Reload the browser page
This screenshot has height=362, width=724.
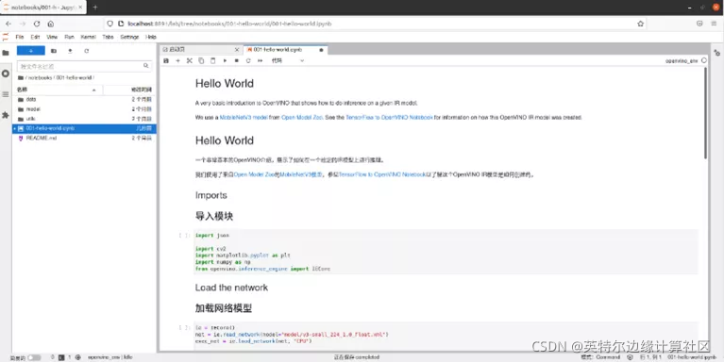pyautogui.click(x=37, y=24)
